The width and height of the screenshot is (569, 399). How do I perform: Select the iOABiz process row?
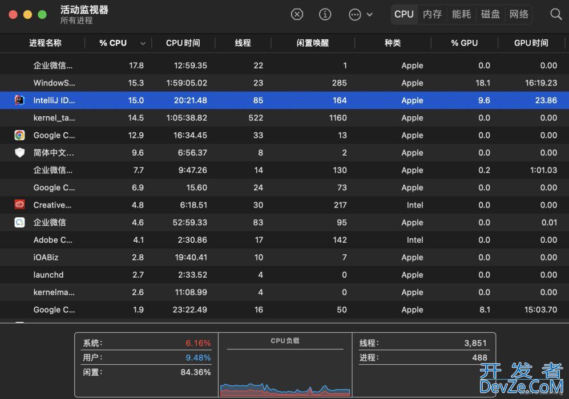(x=284, y=257)
